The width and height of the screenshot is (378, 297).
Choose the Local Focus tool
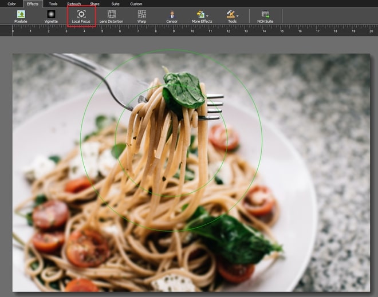point(81,17)
